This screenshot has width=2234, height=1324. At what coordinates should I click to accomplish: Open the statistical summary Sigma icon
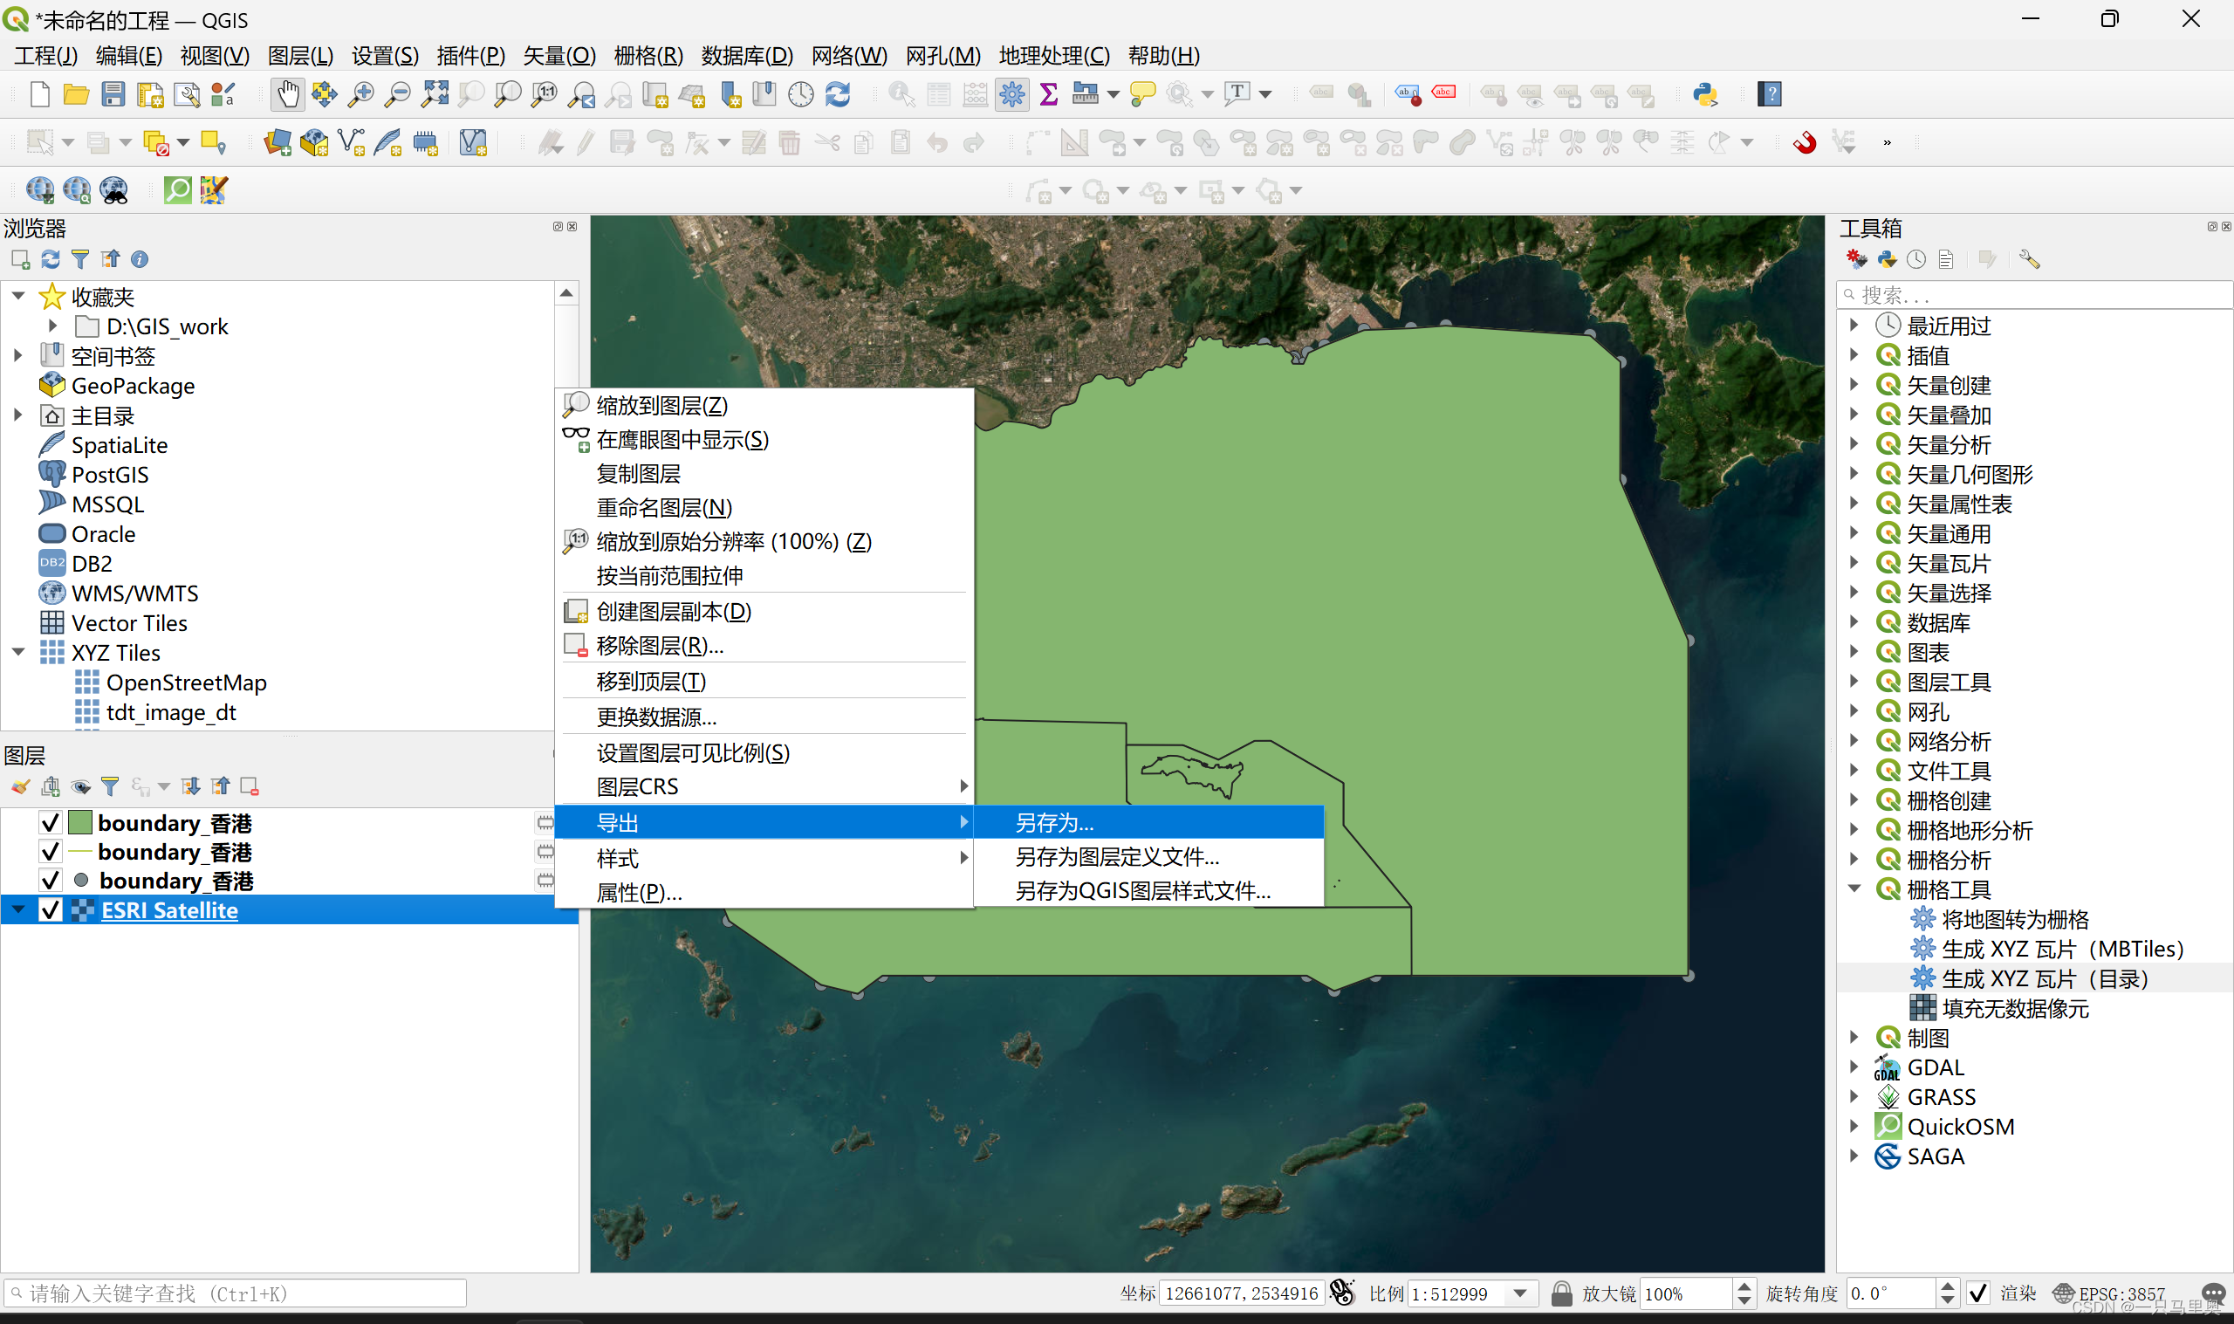(1049, 93)
